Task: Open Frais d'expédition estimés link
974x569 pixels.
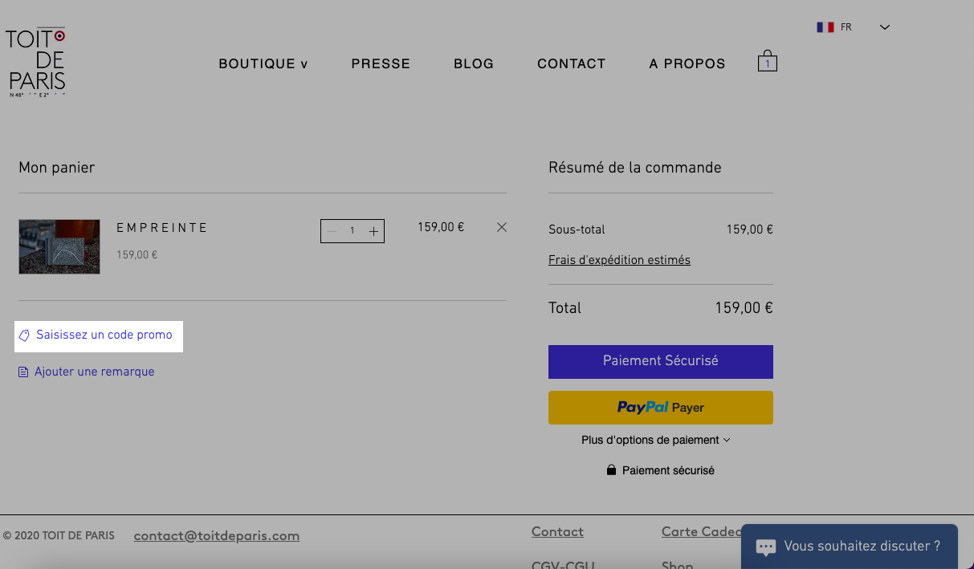Action: click(x=619, y=260)
